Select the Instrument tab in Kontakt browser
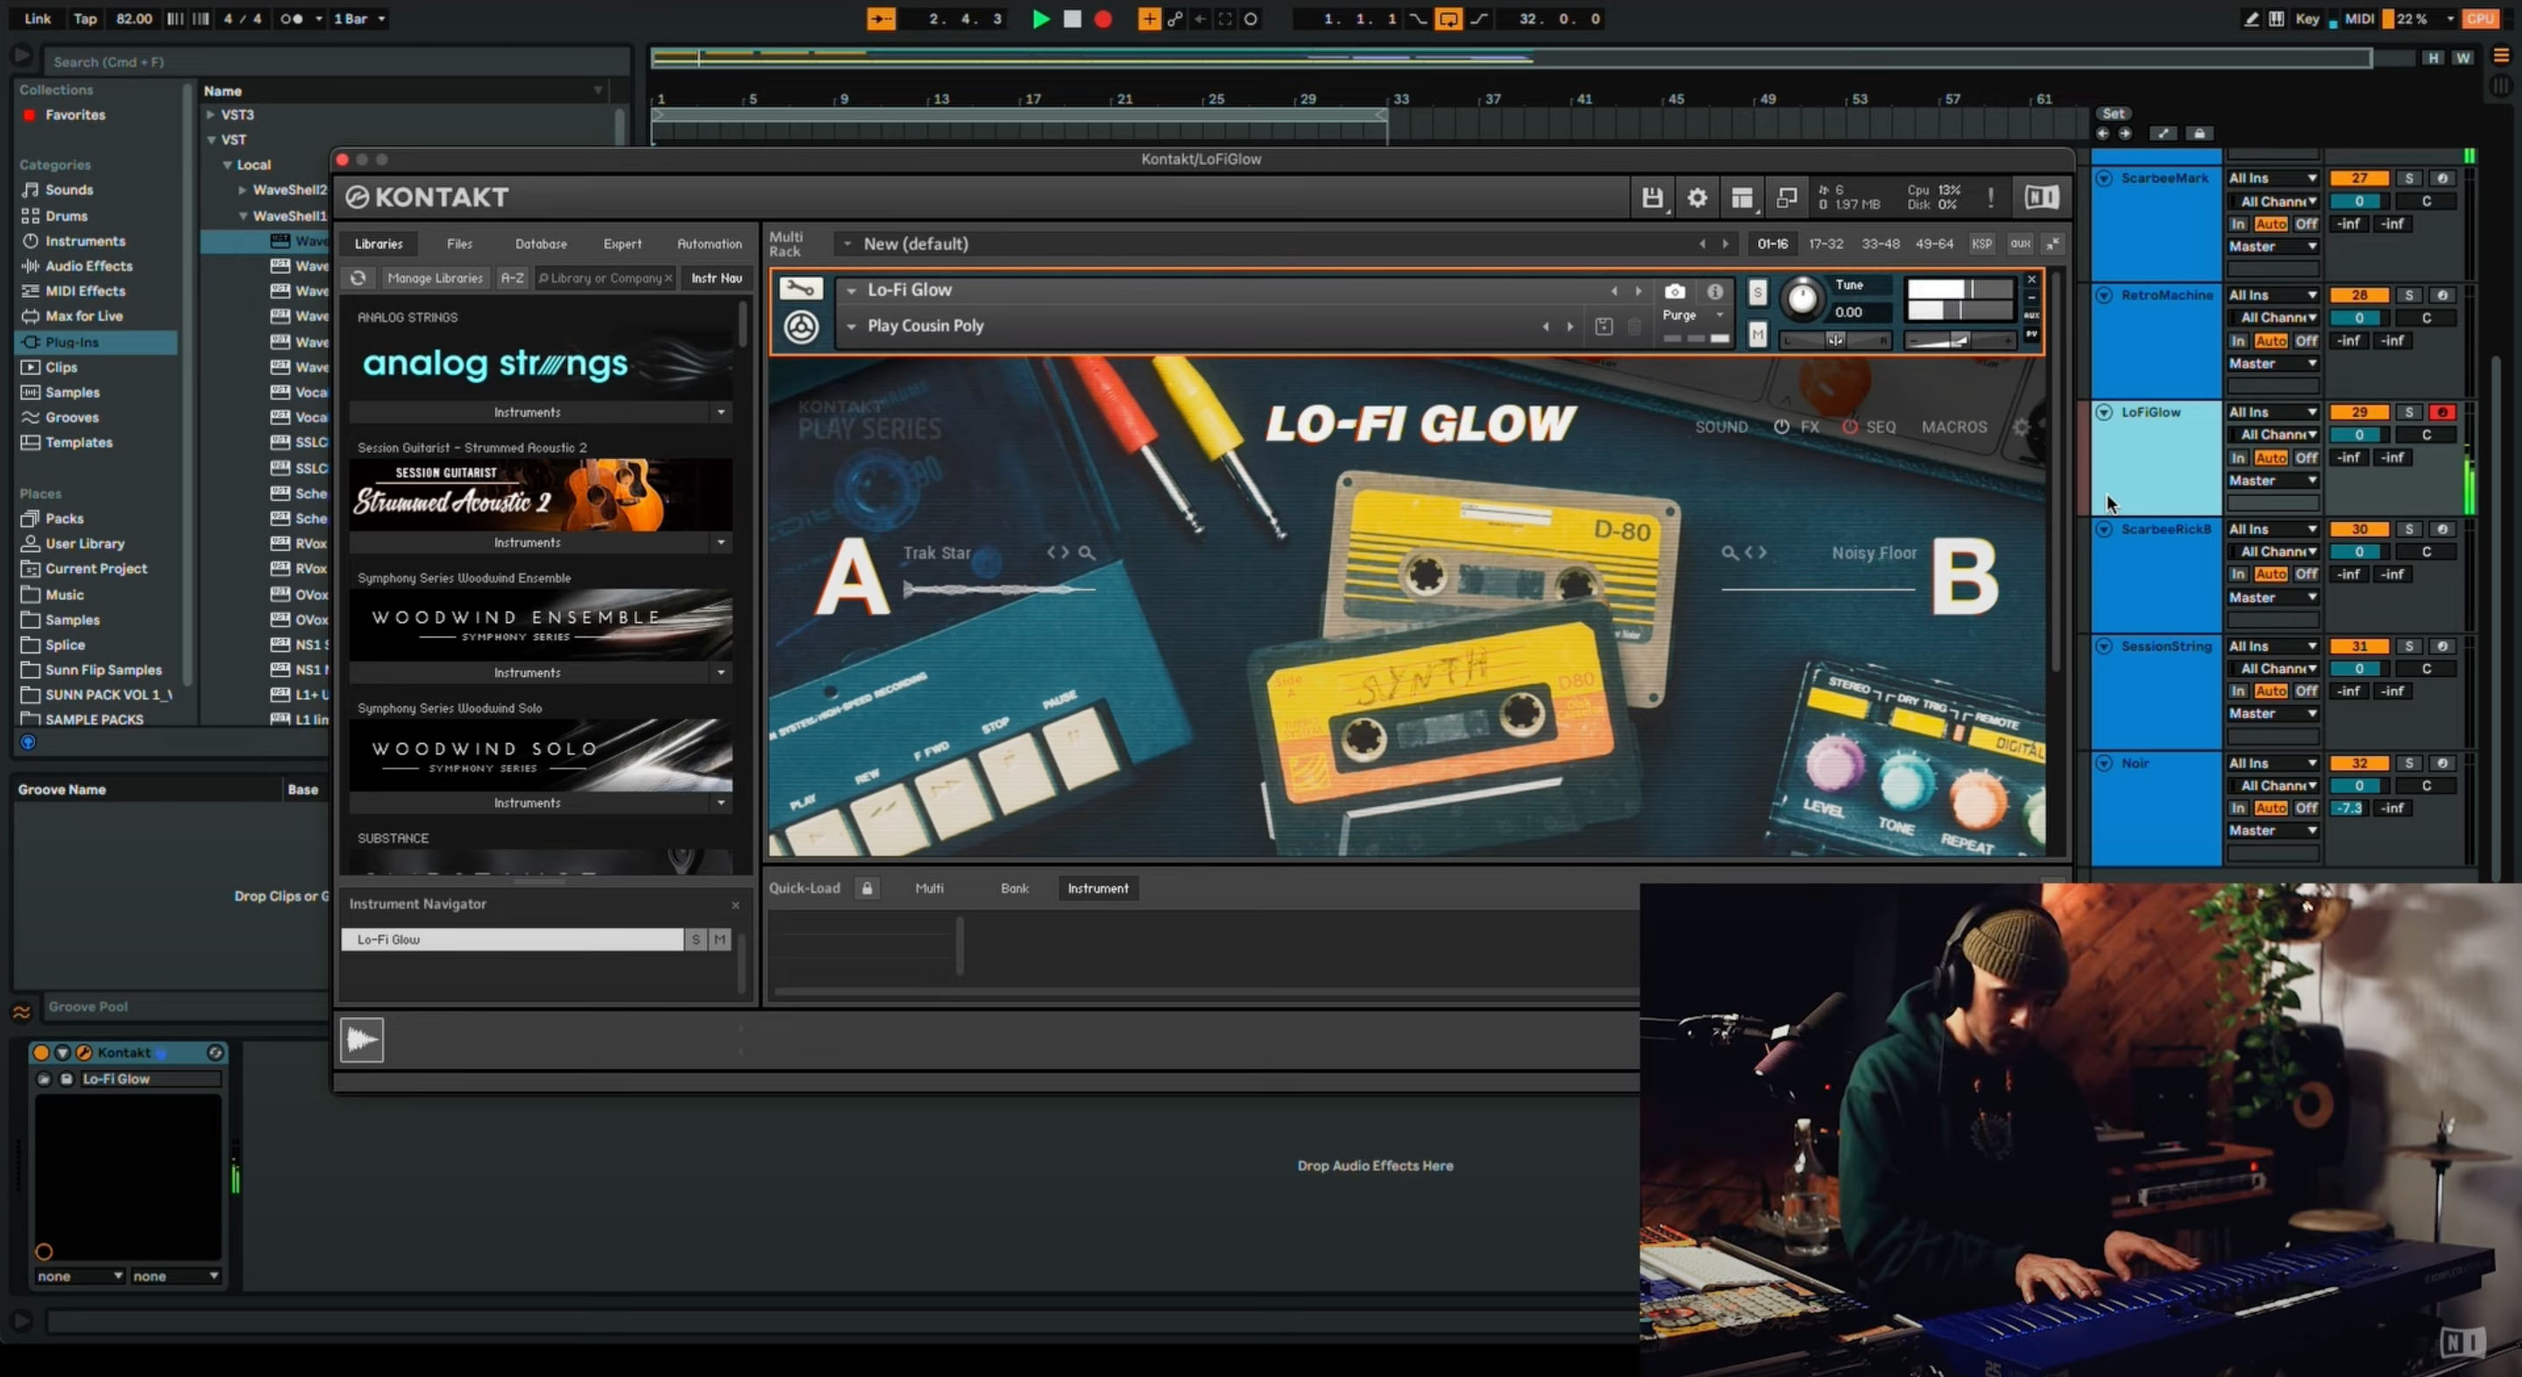 point(1097,887)
